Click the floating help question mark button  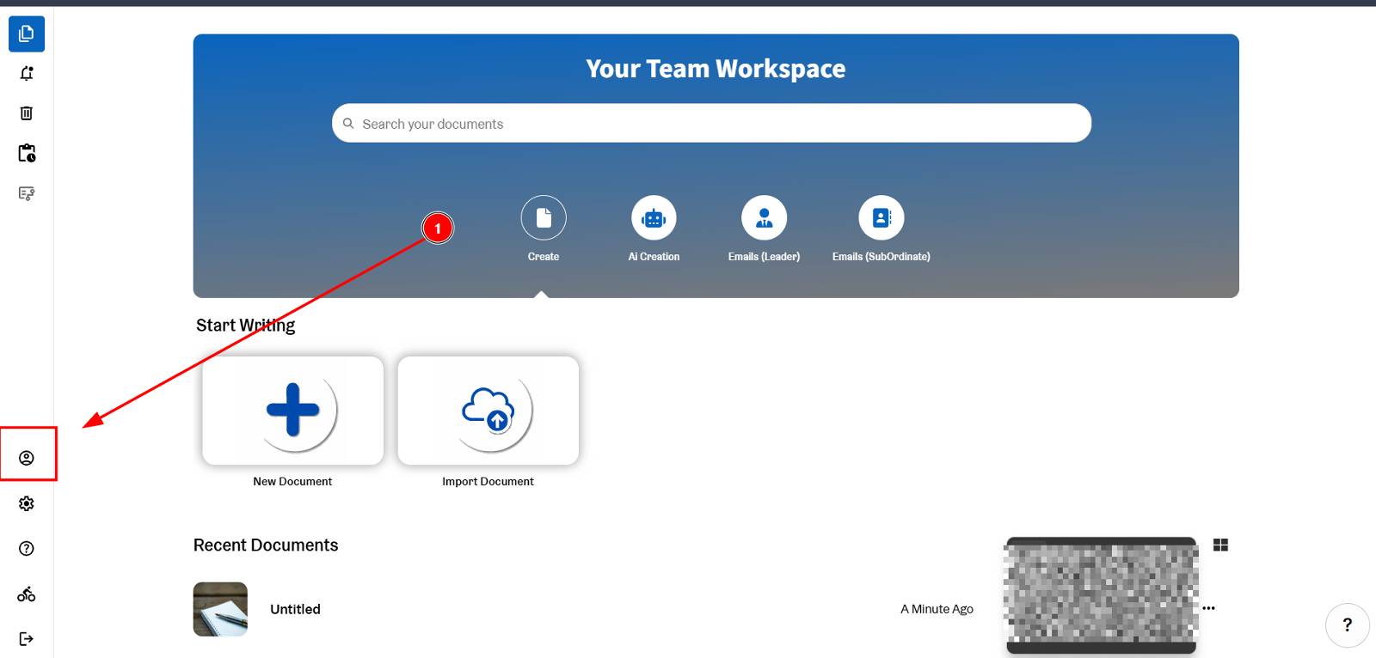pos(1347,625)
